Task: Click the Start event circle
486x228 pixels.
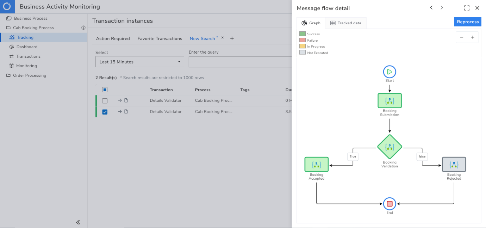Action: pyautogui.click(x=390, y=72)
